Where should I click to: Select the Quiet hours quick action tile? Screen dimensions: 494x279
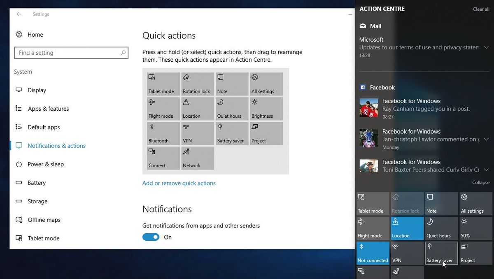[x=231, y=109]
